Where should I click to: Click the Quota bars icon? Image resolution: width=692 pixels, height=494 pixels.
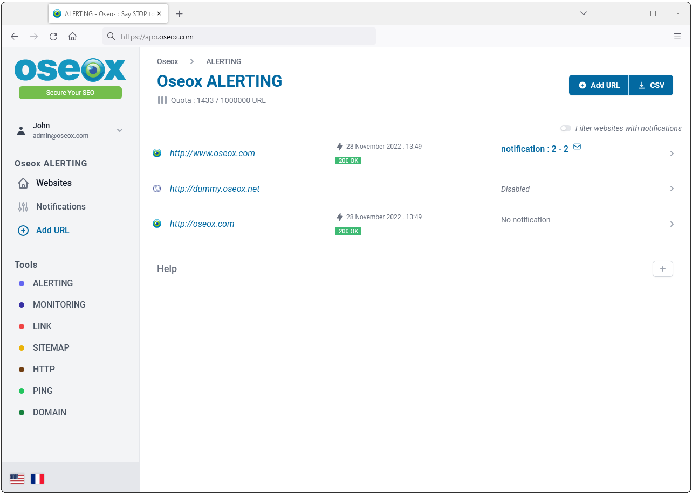coord(162,100)
